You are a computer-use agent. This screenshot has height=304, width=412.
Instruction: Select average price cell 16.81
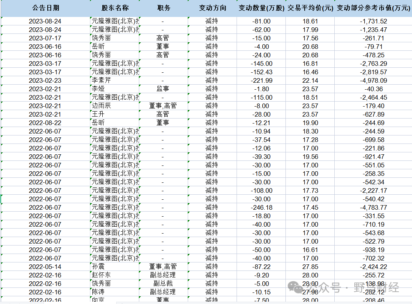[310, 63]
